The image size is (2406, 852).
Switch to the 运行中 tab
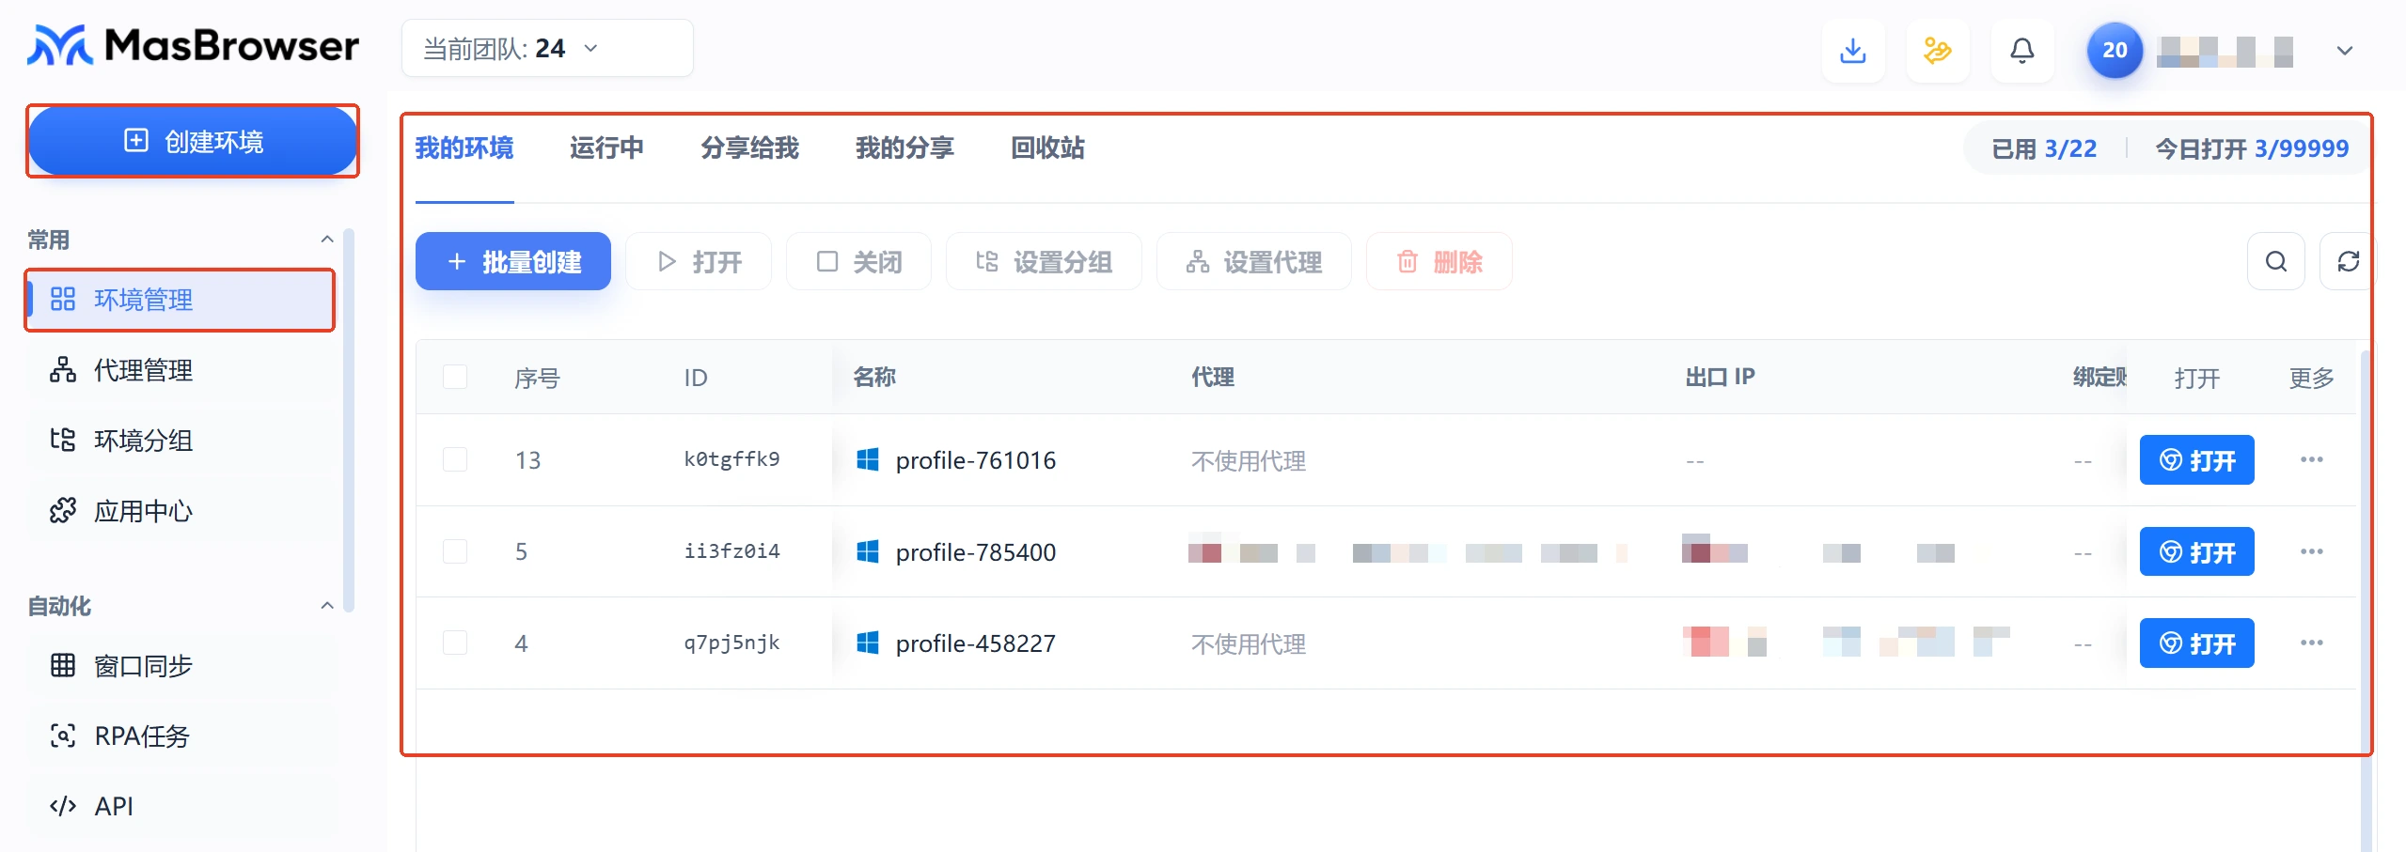[606, 148]
